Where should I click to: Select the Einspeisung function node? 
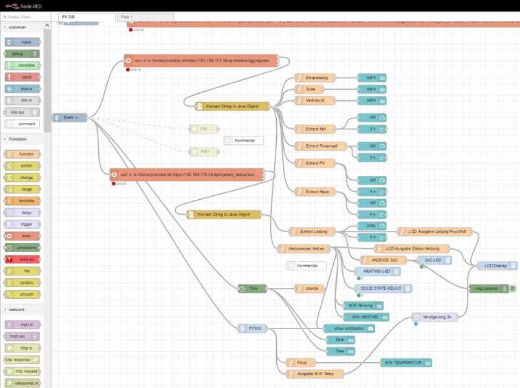[315, 78]
